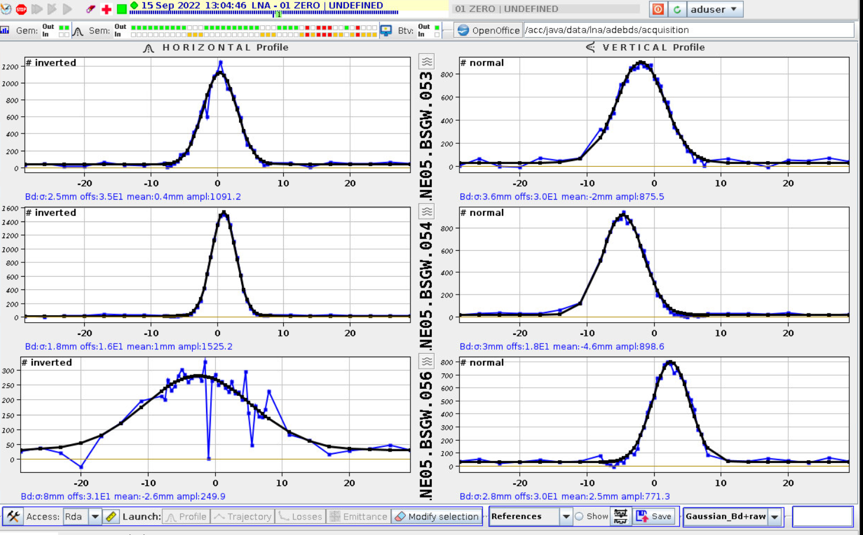Toggle the Show radio button
This screenshot has height=535, width=863.
pos(579,517)
